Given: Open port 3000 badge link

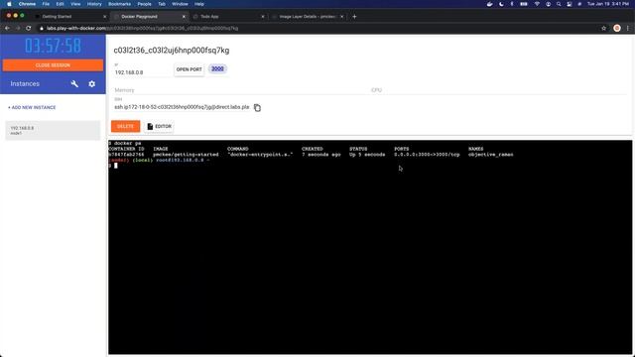Looking at the screenshot, I should (x=217, y=68).
